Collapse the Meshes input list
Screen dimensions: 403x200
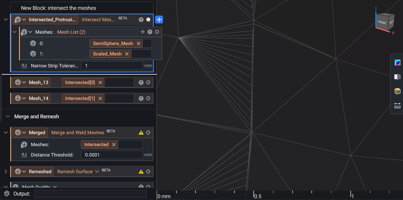coord(15,32)
